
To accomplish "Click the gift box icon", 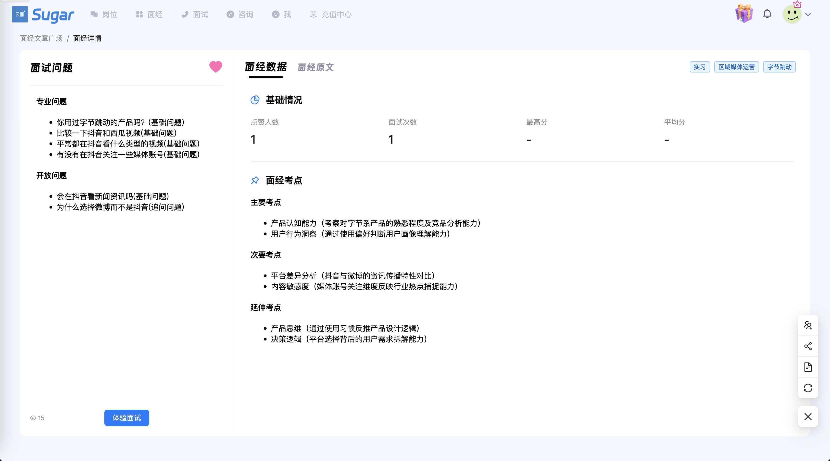I will click(744, 14).
